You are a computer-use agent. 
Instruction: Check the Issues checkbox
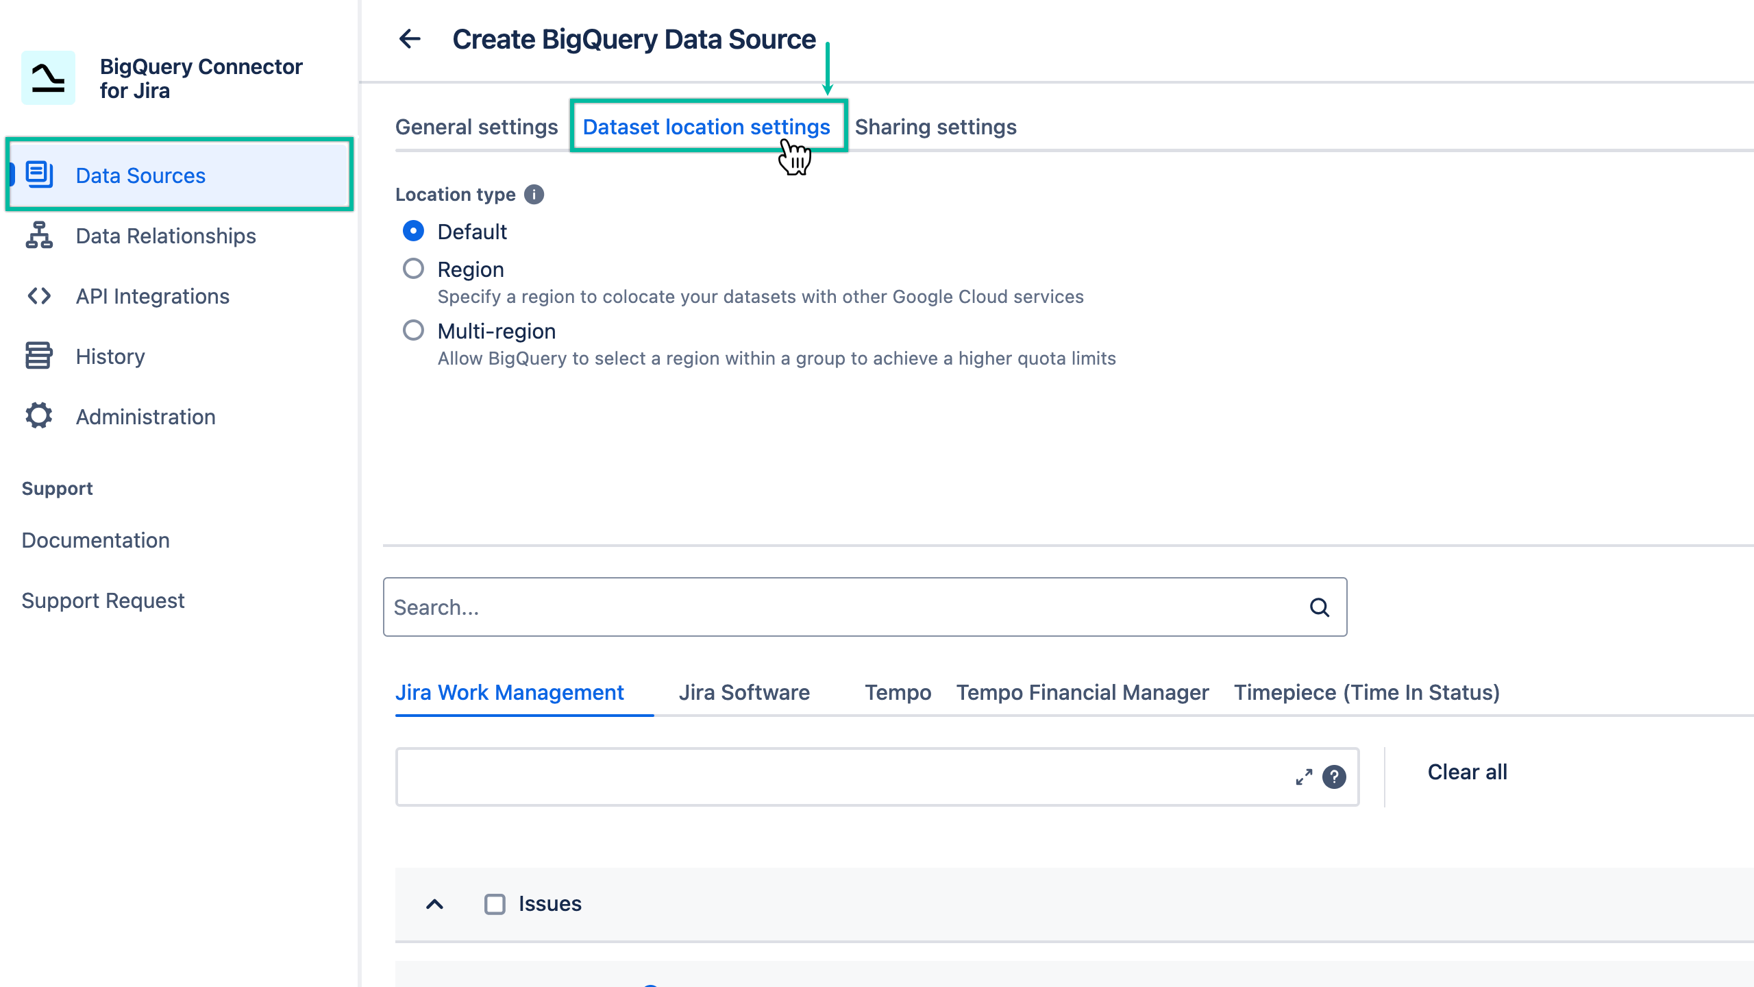click(x=495, y=904)
